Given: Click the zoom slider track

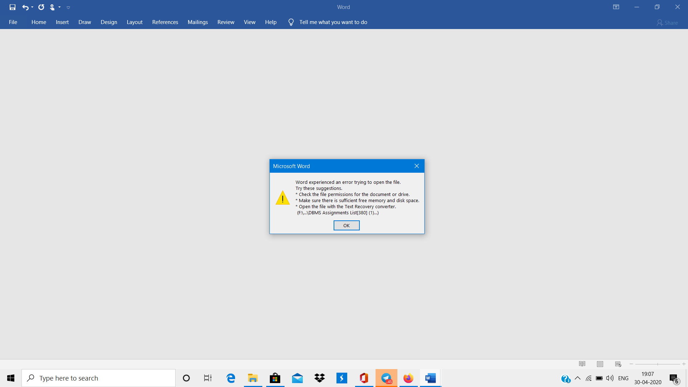Looking at the screenshot, I should coord(658,364).
